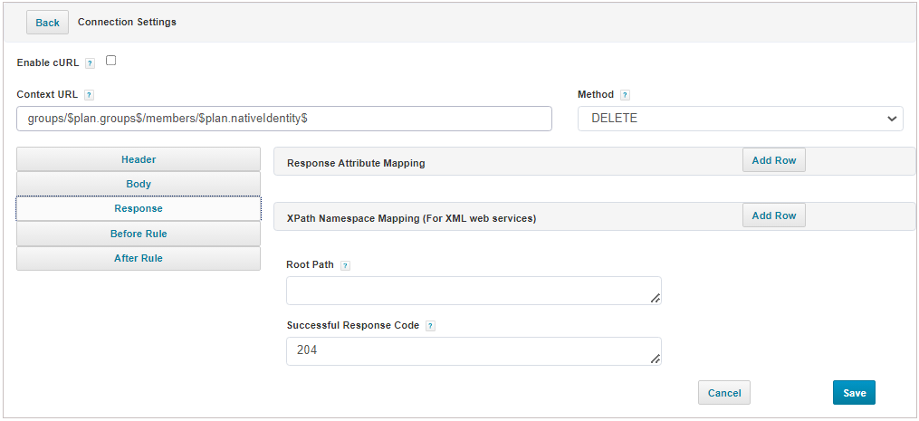This screenshot has width=919, height=421.
Task: Open the Method dropdown showing DELETE
Action: 740,119
